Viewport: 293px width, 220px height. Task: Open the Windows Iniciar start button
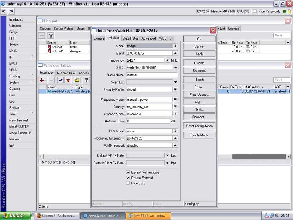[16, 216]
